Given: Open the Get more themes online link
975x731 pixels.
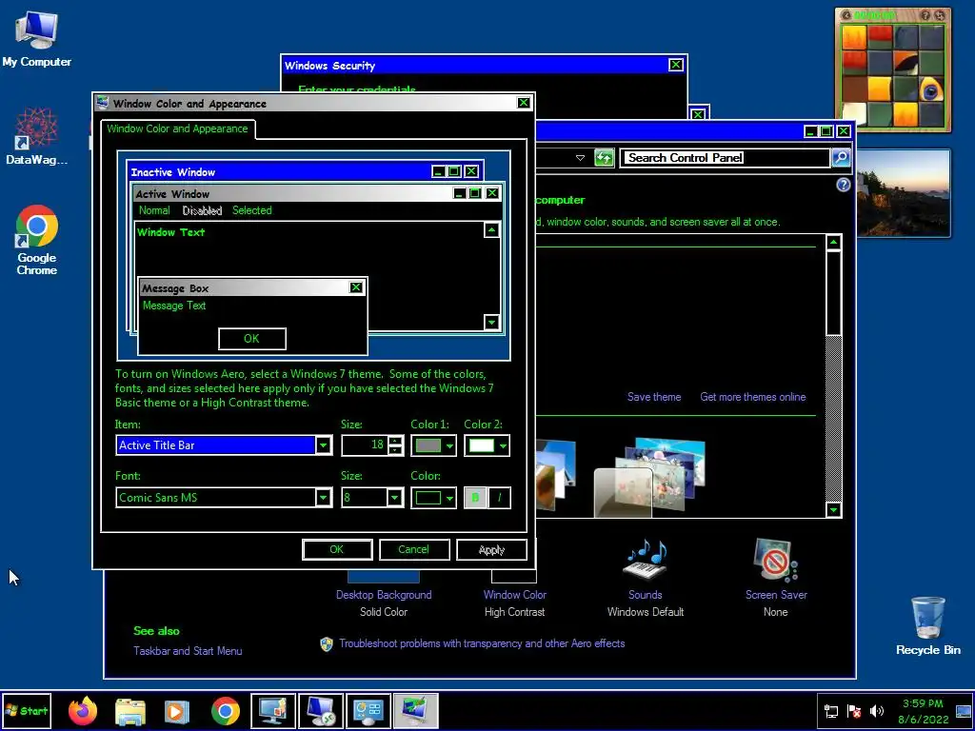Looking at the screenshot, I should coord(753,397).
